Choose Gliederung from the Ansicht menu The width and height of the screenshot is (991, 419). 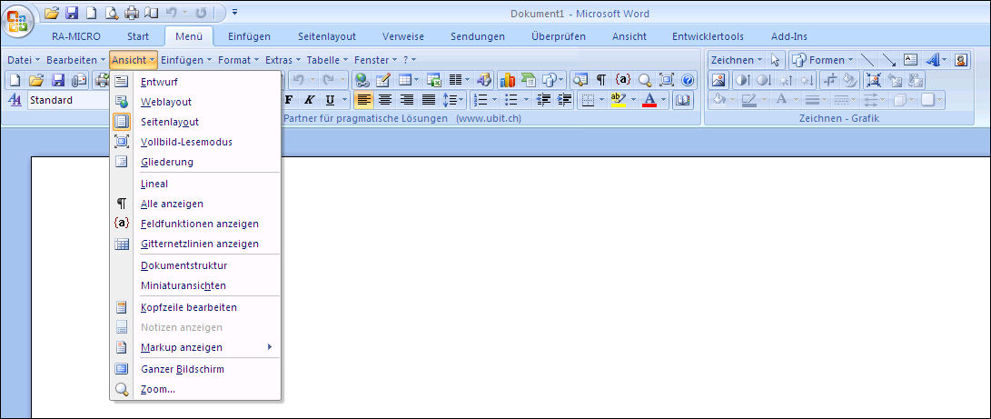point(167,162)
